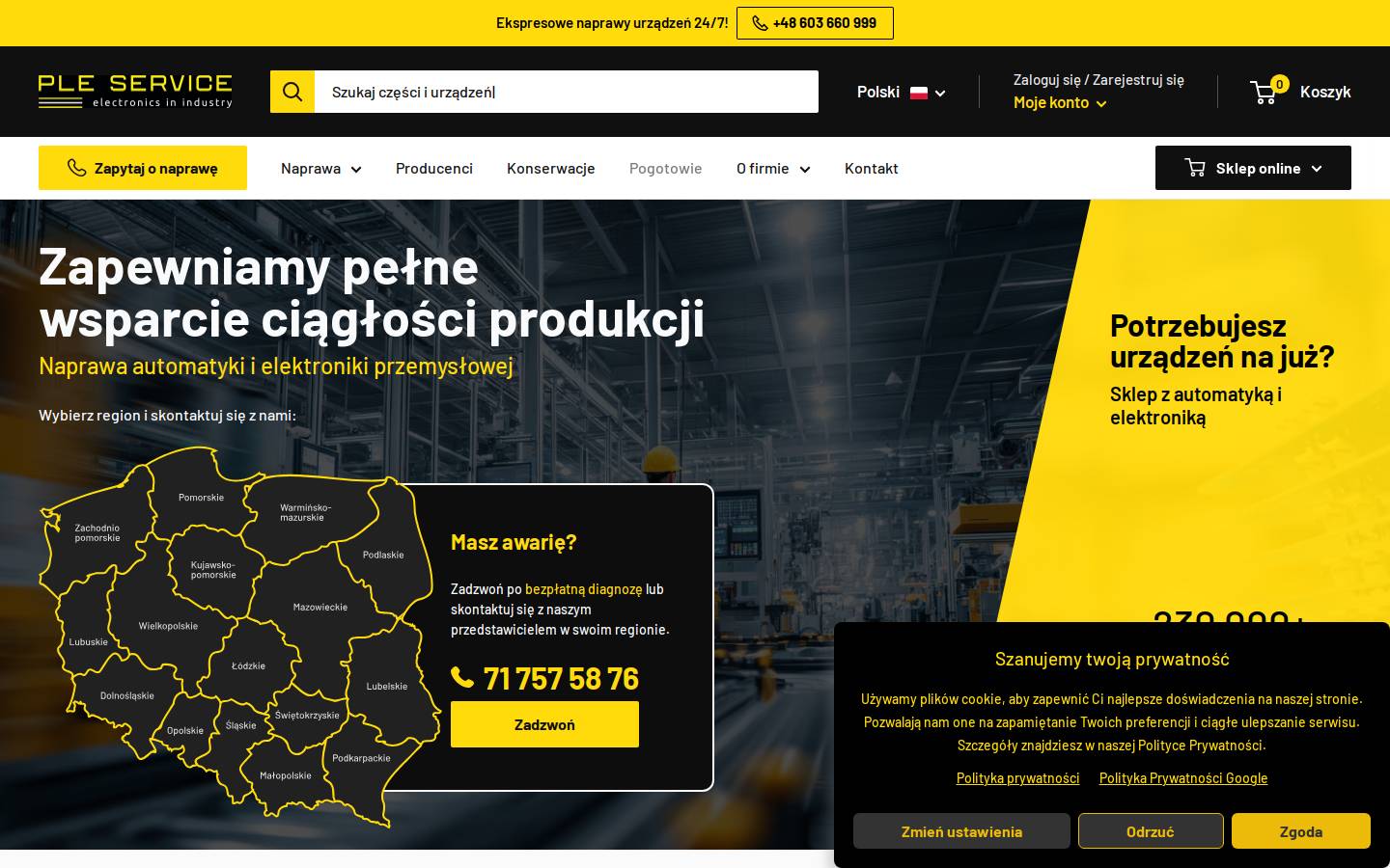Screen dimensions: 1390x868
Task: Accept cookies with Zgoda button
Action: [x=1301, y=831]
